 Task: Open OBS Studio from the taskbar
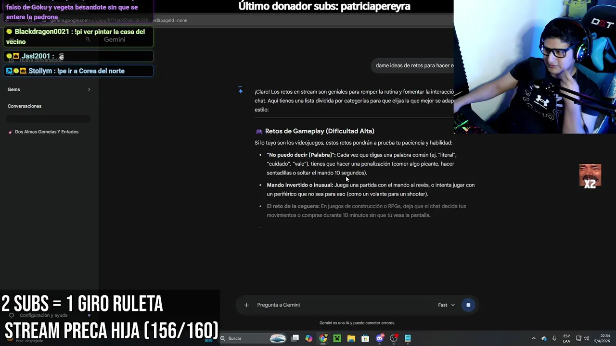pyautogui.click(x=394, y=338)
